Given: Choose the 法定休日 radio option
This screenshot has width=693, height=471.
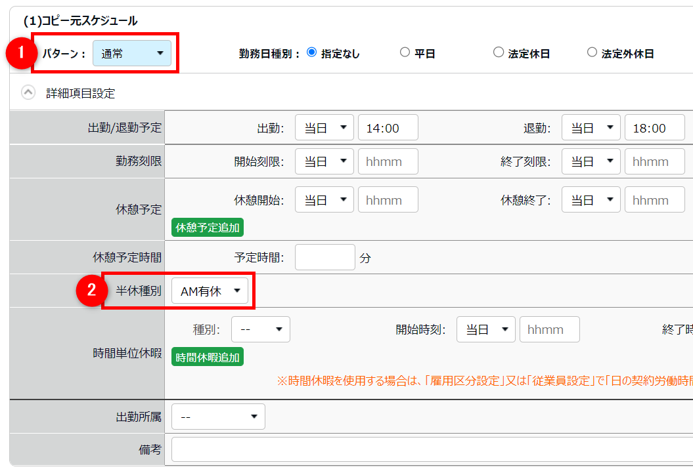Looking at the screenshot, I should (x=499, y=52).
